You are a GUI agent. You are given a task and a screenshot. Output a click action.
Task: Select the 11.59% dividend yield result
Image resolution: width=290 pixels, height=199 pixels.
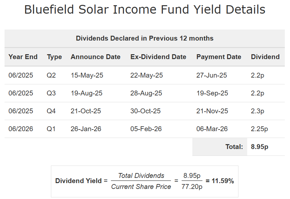(223, 181)
